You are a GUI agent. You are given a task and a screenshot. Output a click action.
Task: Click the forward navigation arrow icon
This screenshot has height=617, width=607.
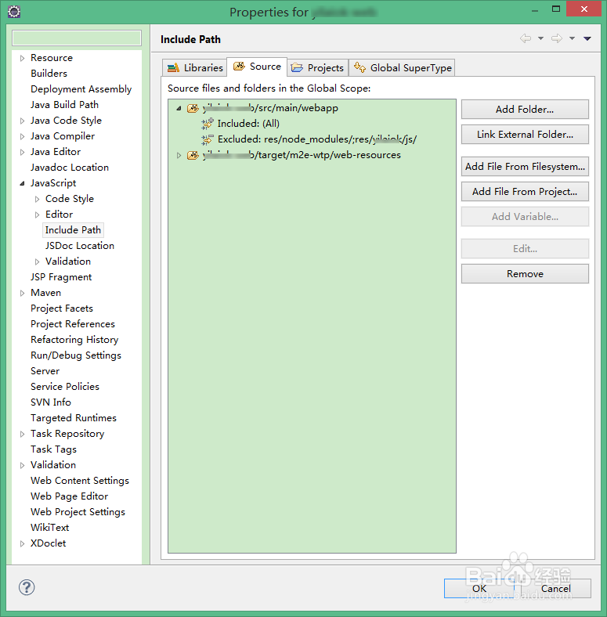pos(557,38)
